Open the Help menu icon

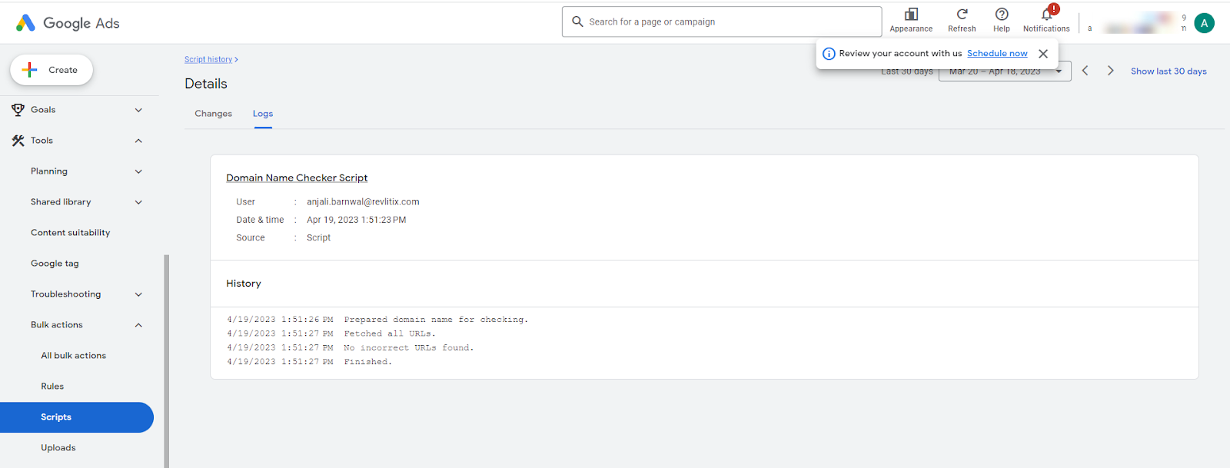tap(1002, 15)
